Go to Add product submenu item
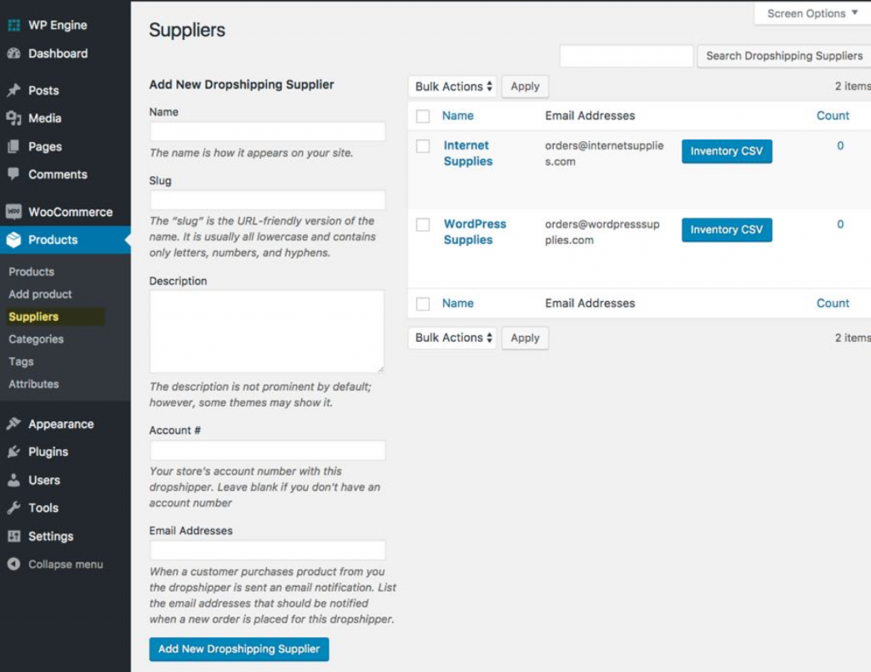This screenshot has height=672, width=871. [x=40, y=294]
